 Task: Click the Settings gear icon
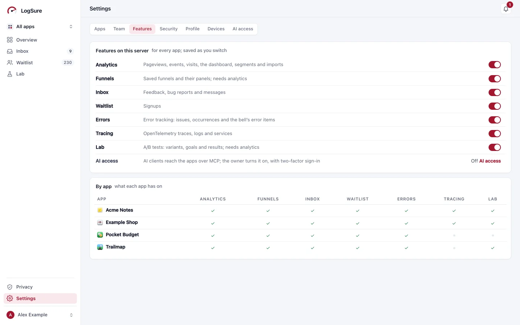pyautogui.click(x=10, y=298)
